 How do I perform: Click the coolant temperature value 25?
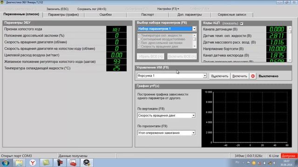(116, 68)
